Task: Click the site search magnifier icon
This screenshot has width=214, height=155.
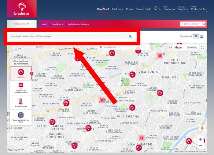Action: click(x=204, y=24)
